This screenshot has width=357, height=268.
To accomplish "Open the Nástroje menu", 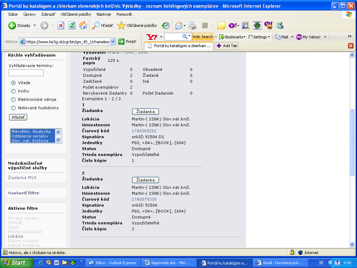I will tap(104, 14).
